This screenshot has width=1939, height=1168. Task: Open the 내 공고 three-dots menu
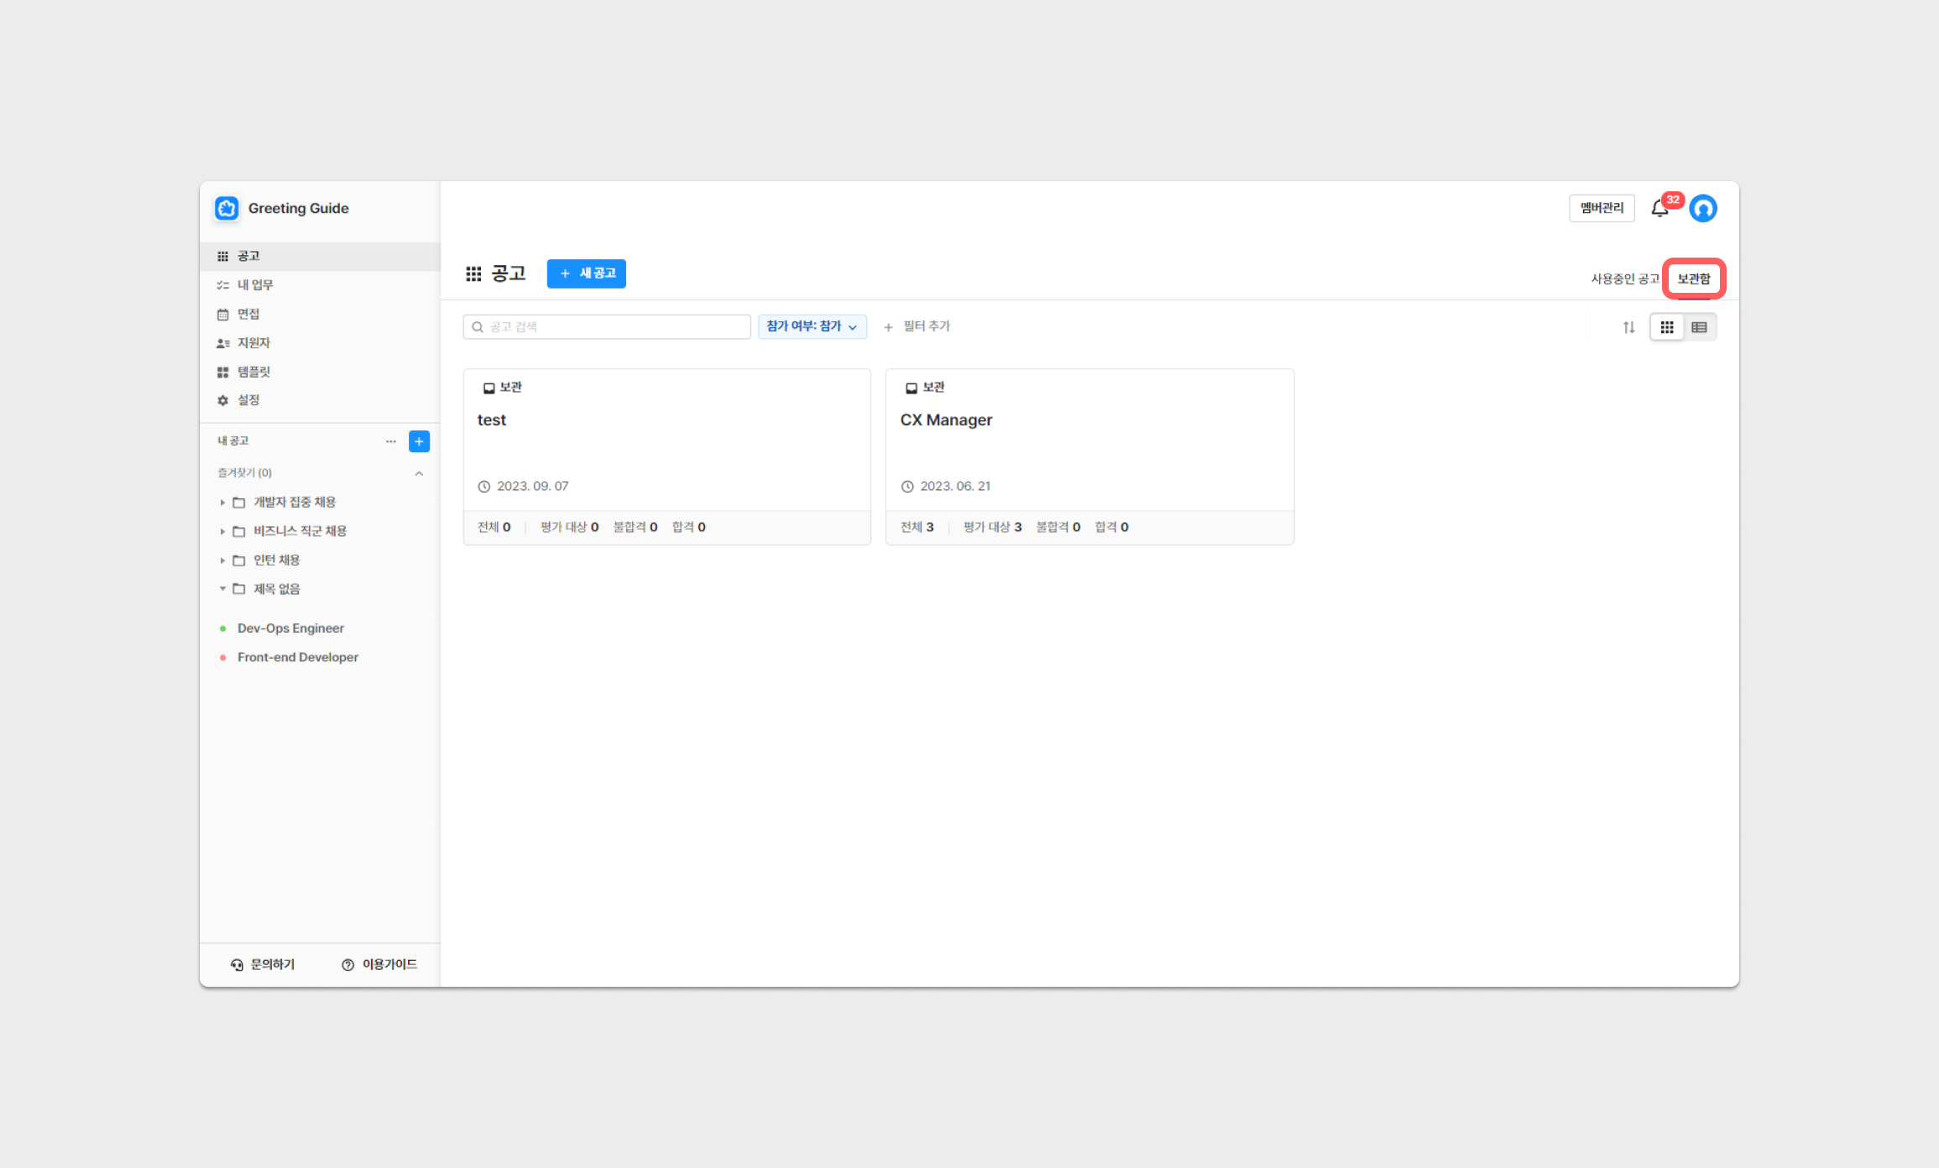tap(390, 441)
